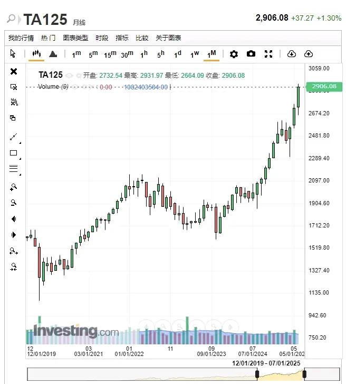Switch to the area chart icon
This screenshot has height=384, width=346.
[x=53, y=53]
